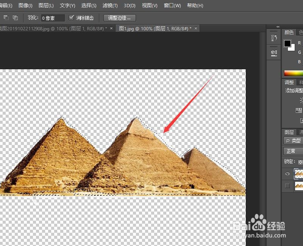Select the 图层 panel tab
The width and height of the screenshot is (303, 246).
pyautogui.click(x=289, y=132)
